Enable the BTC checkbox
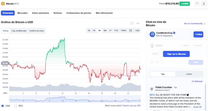The height and width of the screenshot is (111, 208). pos(16,106)
